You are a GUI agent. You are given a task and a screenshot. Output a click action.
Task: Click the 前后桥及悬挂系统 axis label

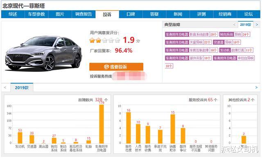point(76,149)
